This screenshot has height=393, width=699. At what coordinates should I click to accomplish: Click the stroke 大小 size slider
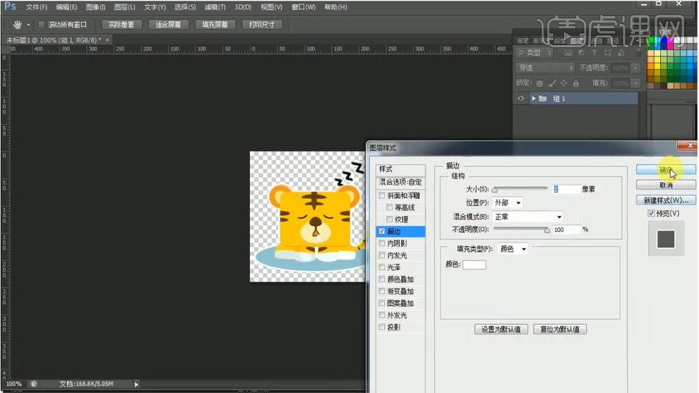(520, 189)
